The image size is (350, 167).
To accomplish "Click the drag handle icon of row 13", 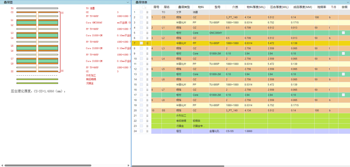I will tap(147, 74).
